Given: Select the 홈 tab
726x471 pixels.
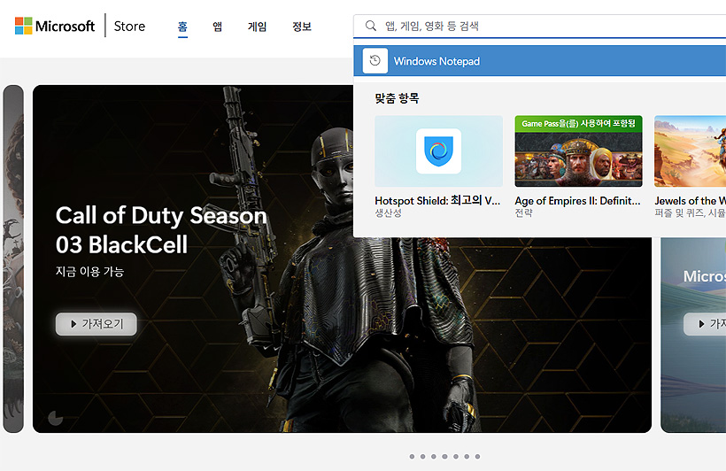Looking at the screenshot, I should click(x=182, y=27).
